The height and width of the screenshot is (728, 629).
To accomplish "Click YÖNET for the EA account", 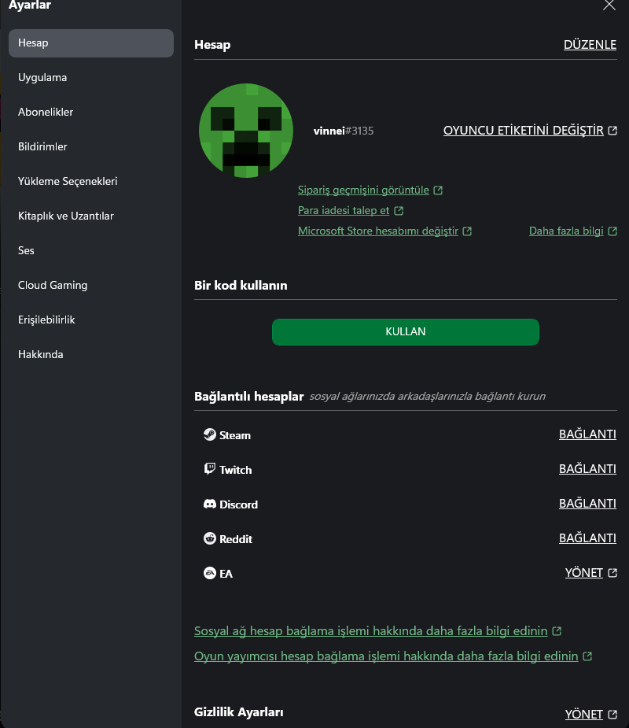I will point(584,573).
